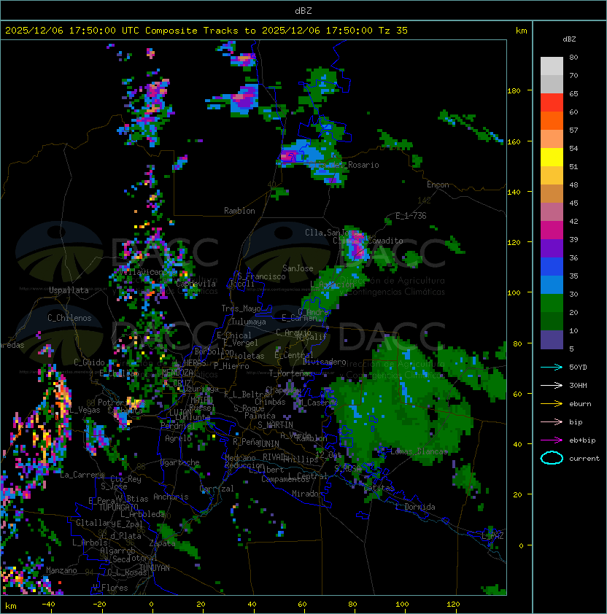Click the 'E_1-736' map label
The image size is (607, 614).
tap(411, 216)
